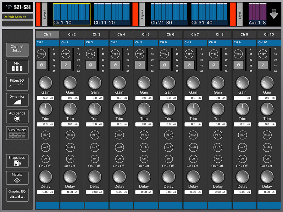Click the Gain knob on CH 2
The width and height of the screenshot is (283, 212).
pyautogui.click(x=70, y=83)
